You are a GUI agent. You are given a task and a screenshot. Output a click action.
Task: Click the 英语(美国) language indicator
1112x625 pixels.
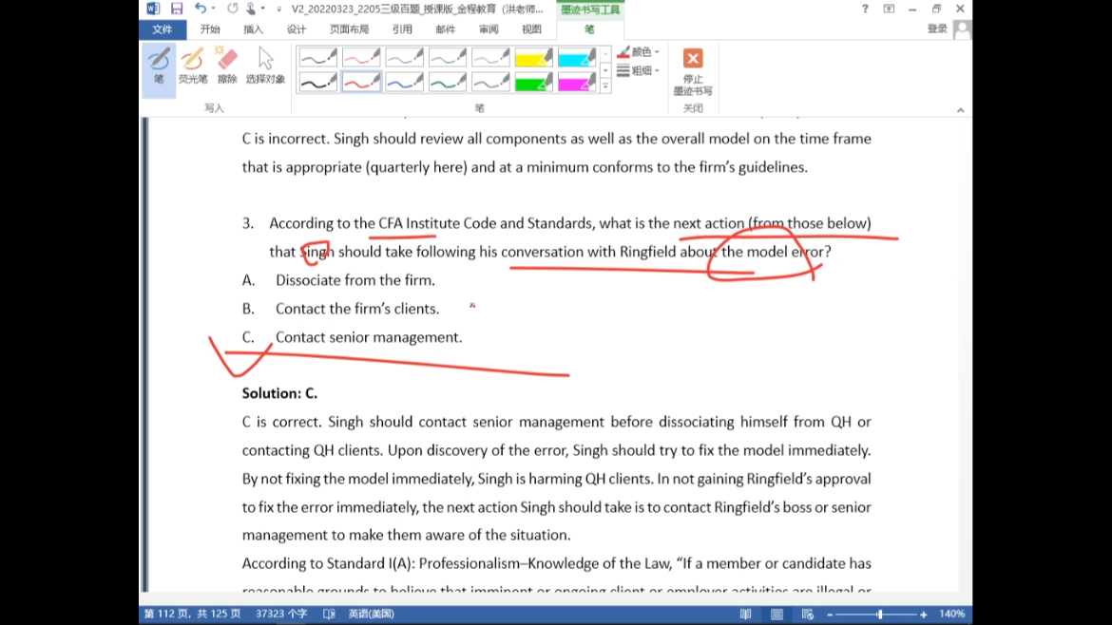tap(371, 615)
